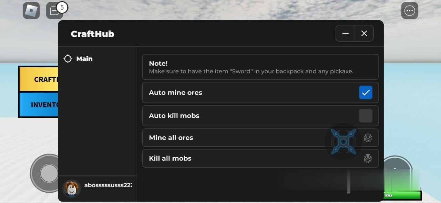Minimize the CraftHub window
Screen dimensions: 441x203
point(346,33)
